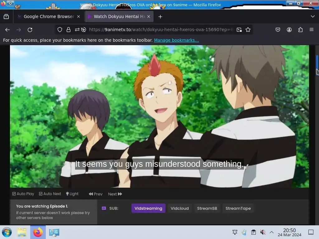
Task: Choose the StreamTape server
Action: (x=238, y=208)
